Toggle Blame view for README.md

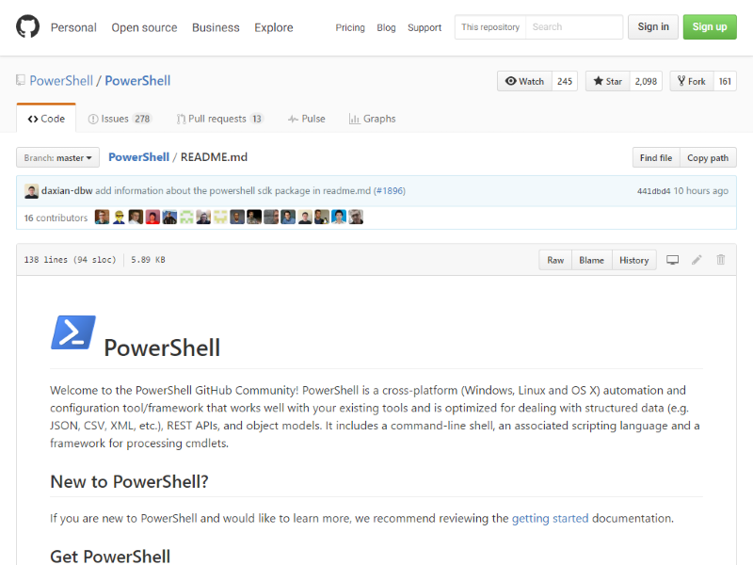click(591, 260)
